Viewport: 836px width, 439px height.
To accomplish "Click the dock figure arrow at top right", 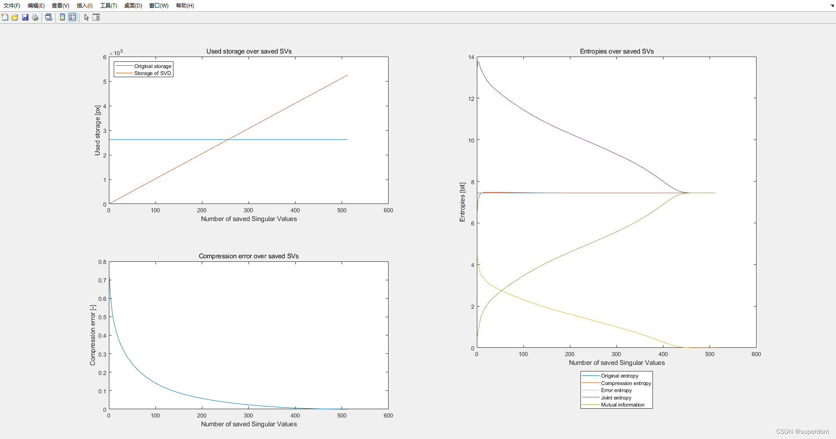I will pyautogui.click(x=832, y=6).
